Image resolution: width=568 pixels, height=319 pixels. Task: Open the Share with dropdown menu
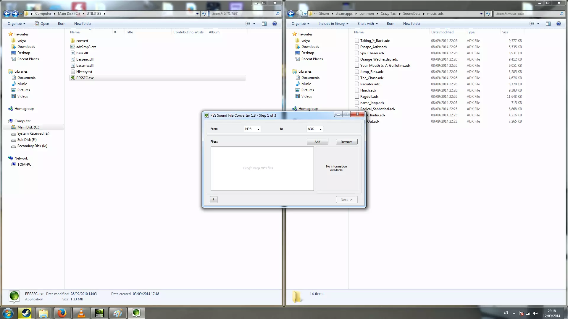click(367, 24)
